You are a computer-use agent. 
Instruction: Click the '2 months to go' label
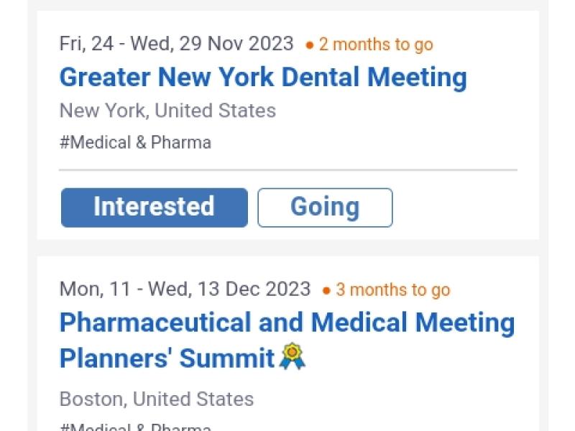point(376,45)
